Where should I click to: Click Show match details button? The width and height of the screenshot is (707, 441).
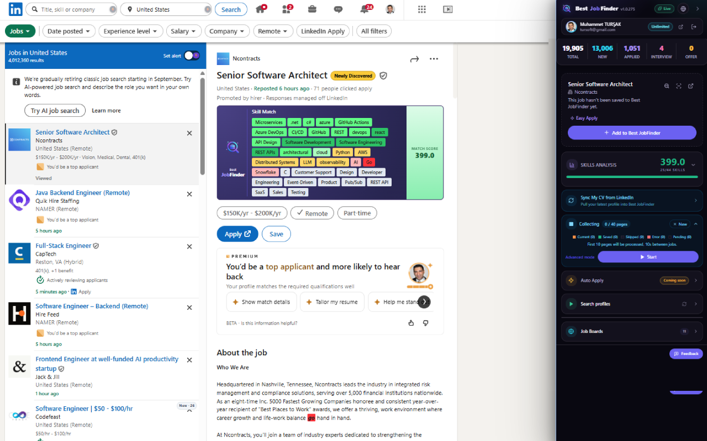tap(261, 302)
